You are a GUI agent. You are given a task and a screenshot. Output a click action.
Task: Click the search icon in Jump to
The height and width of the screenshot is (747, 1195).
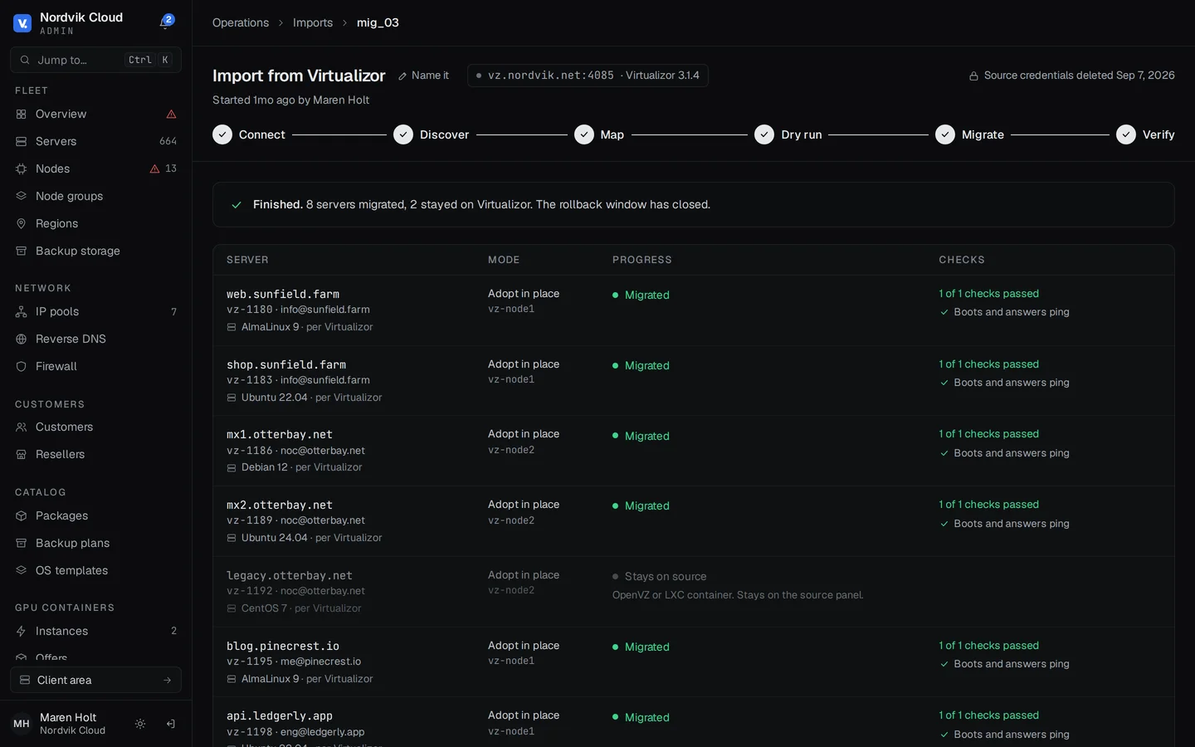click(x=25, y=60)
